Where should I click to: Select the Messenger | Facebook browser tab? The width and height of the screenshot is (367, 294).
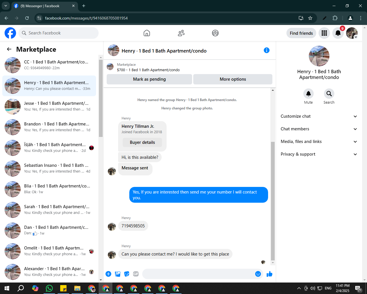click(x=44, y=6)
